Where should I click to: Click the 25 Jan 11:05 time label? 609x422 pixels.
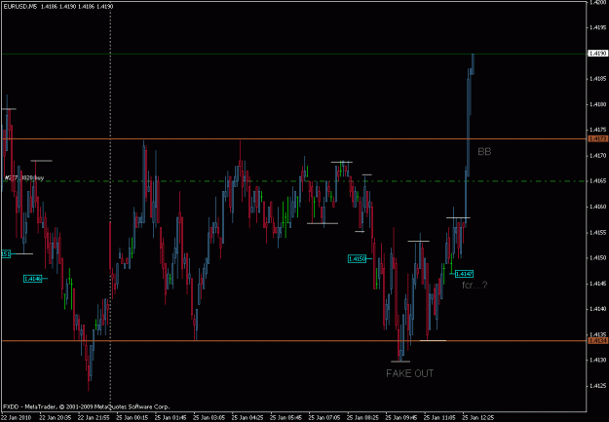click(x=440, y=418)
